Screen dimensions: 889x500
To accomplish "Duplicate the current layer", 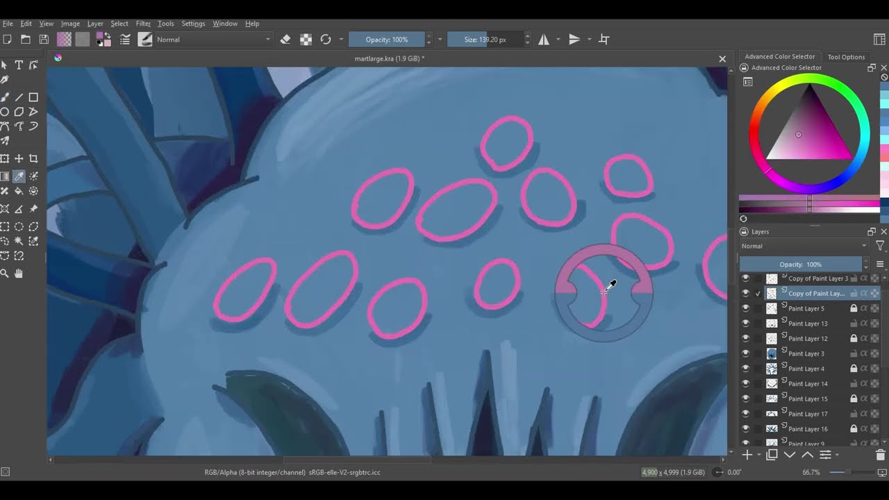I will [x=772, y=455].
